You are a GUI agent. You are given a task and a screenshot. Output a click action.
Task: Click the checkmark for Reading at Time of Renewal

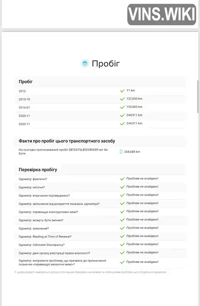click(x=122, y=236)
